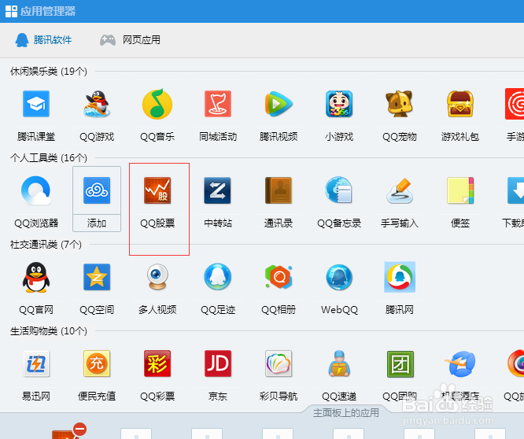This screenshot has height=439, width=524.
Task: Open 腾讯网 icon
Action: pyautogui.click(x=400, y=277)
